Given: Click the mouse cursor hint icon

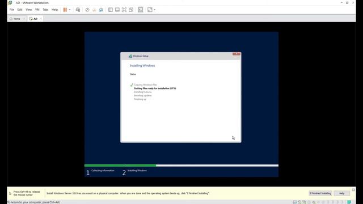Looking at the screenshot, I should pyautogui.click(x=10, y=193).
